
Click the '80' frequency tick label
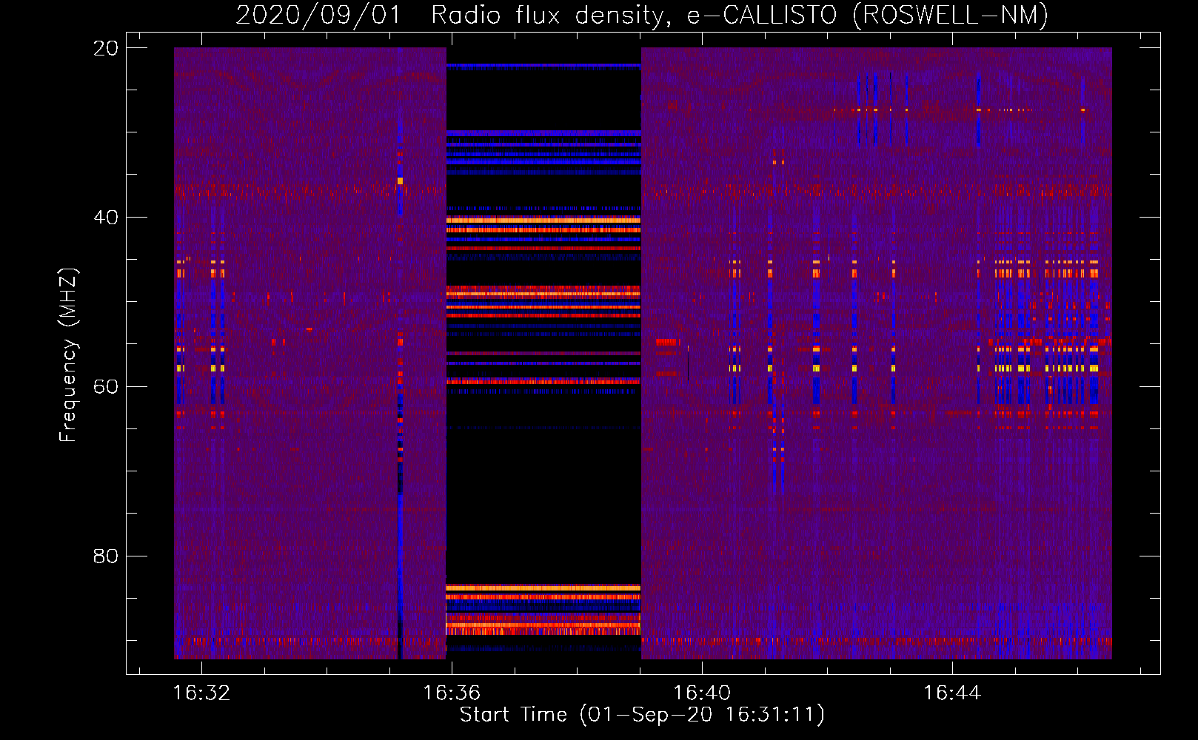click(x=106, y=556)
